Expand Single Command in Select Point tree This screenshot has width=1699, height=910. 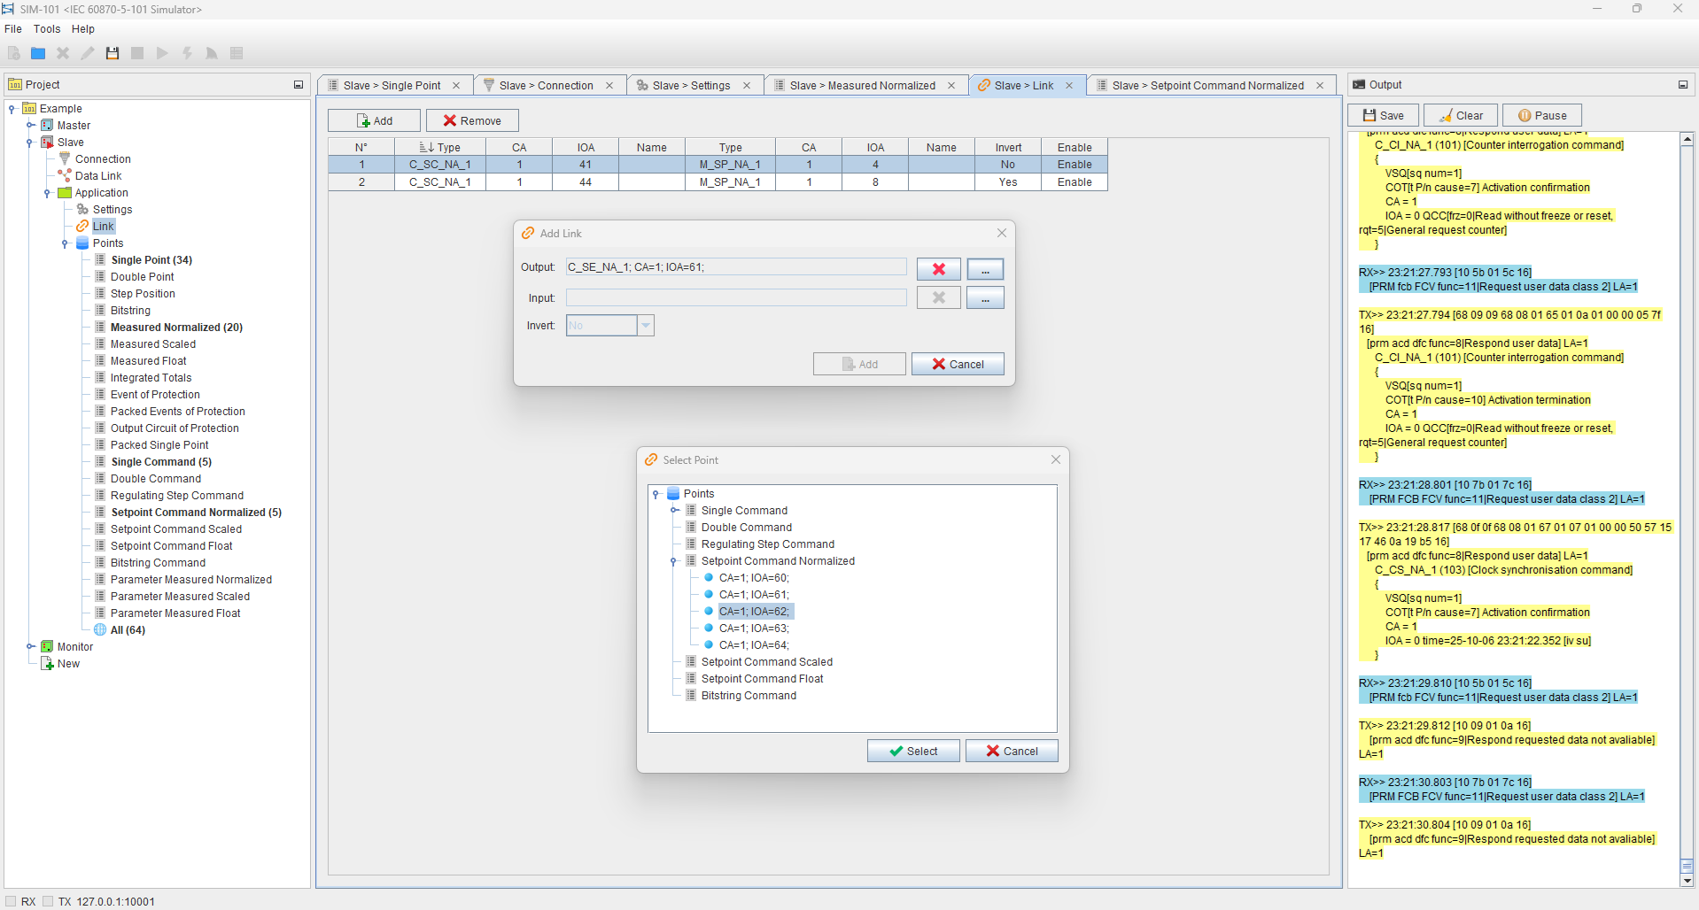[x=674, y=511]
